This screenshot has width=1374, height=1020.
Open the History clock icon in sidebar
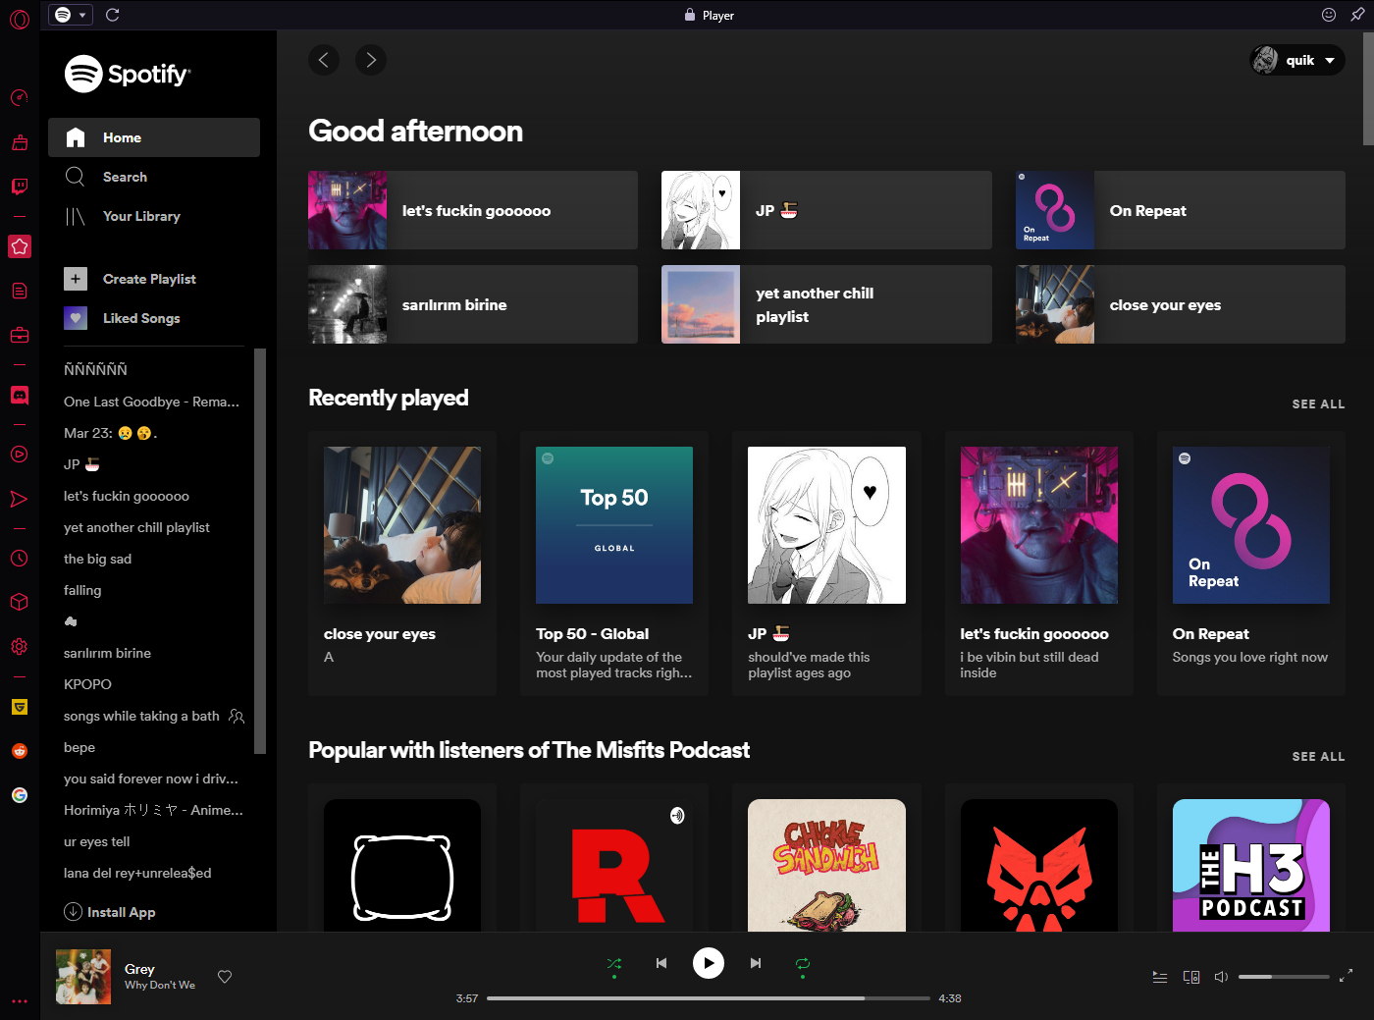click(x=20, y=558)
